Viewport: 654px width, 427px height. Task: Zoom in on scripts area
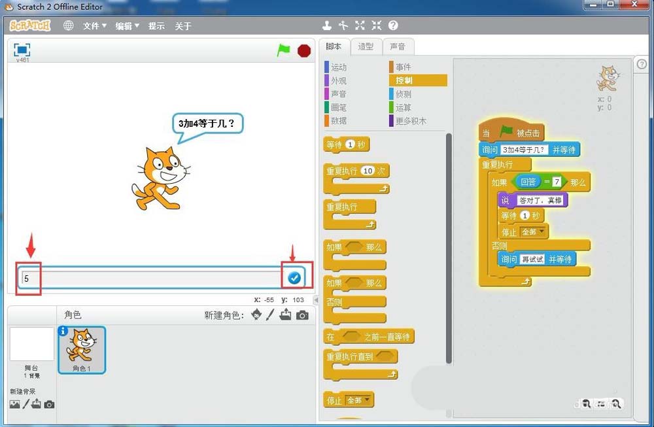[x=616, y=403]
